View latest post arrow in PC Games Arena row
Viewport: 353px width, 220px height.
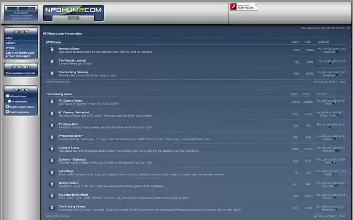pos(335,103)
